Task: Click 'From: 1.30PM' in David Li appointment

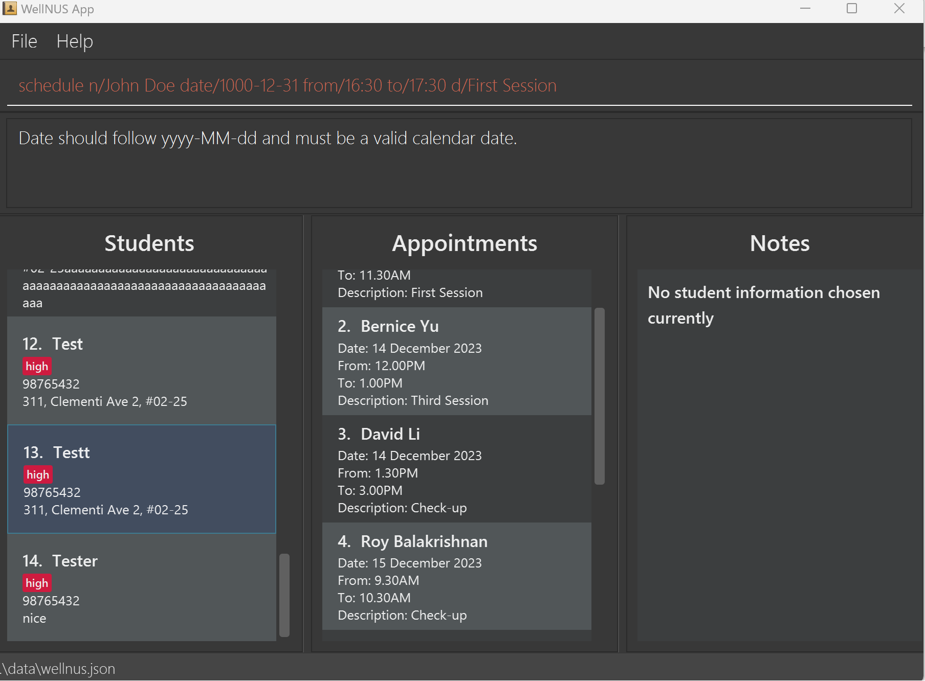Action: point(378,473)
